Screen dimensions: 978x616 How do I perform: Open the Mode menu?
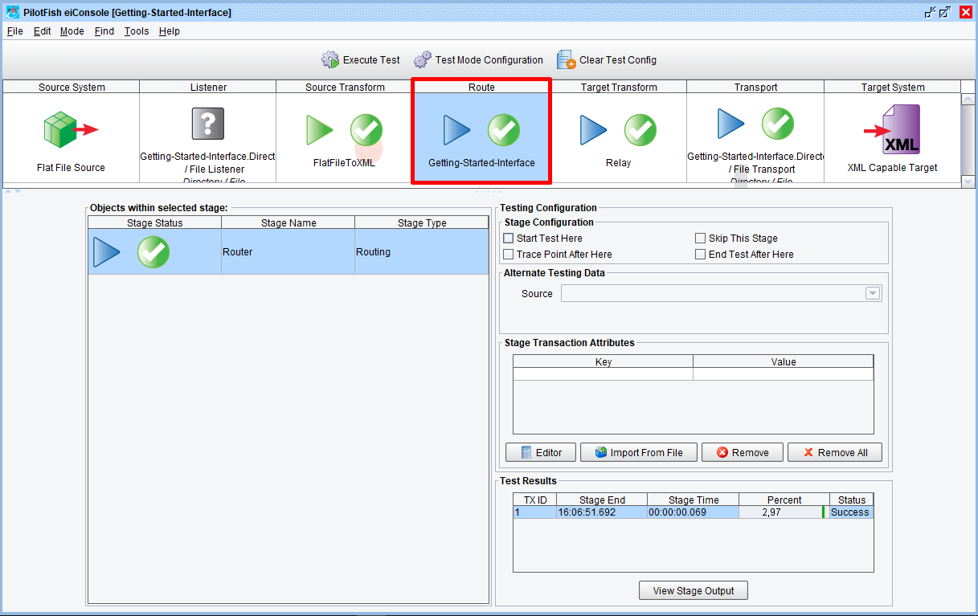point(72,31)
